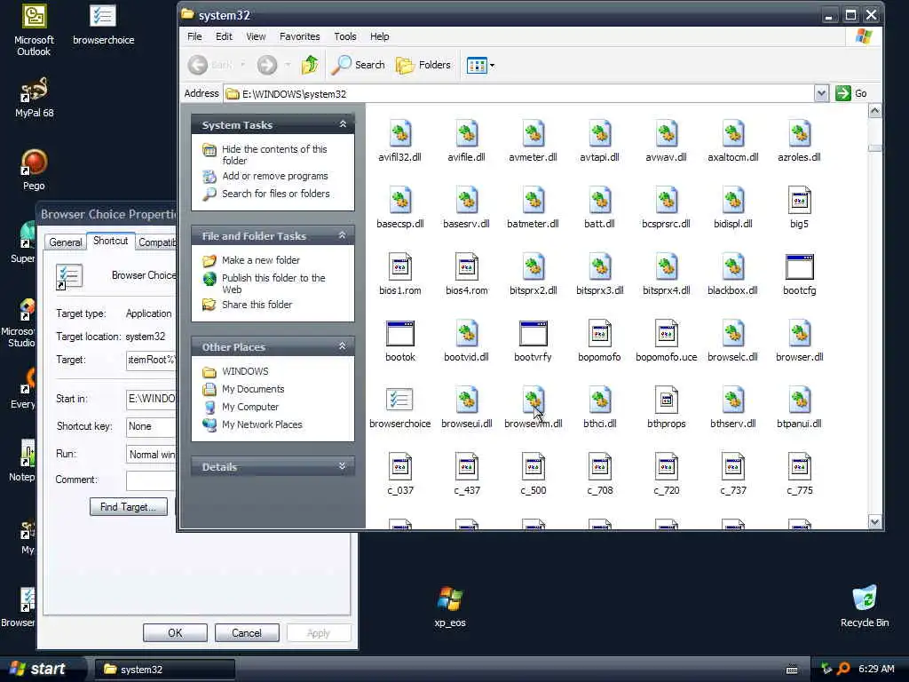Toggle the Folders pane button
The width and height of the screenshot is (909, 682).
click(423, 65)
